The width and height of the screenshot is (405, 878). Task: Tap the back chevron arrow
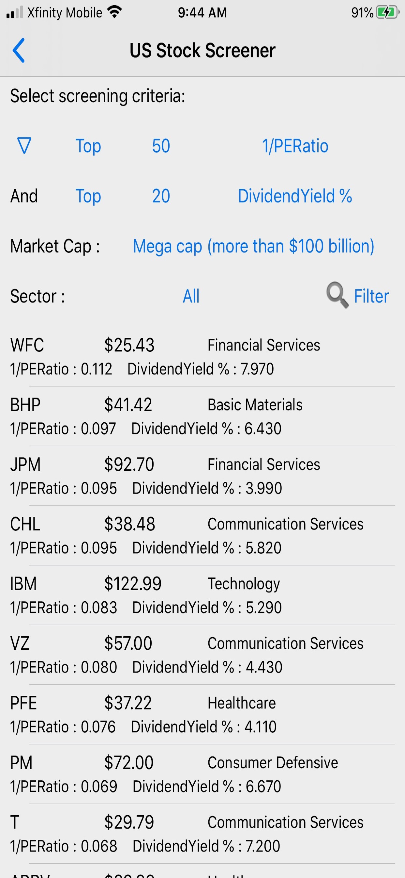coord(19,50)
